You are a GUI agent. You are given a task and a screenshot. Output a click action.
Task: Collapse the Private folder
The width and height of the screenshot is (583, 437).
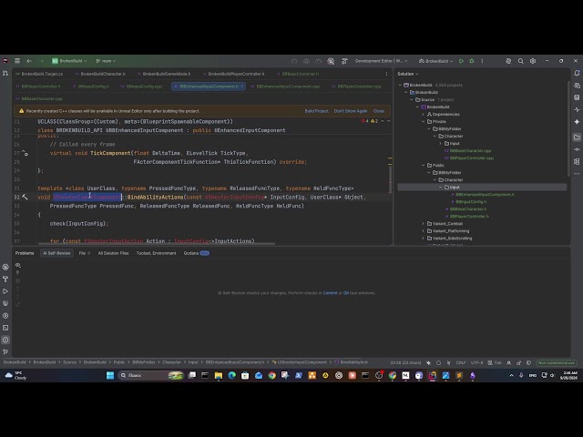pyautogui.click(x=423, y=121)
